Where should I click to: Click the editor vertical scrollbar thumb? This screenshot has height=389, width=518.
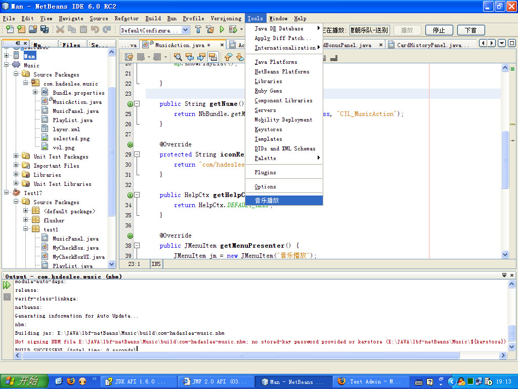[505, 160]
